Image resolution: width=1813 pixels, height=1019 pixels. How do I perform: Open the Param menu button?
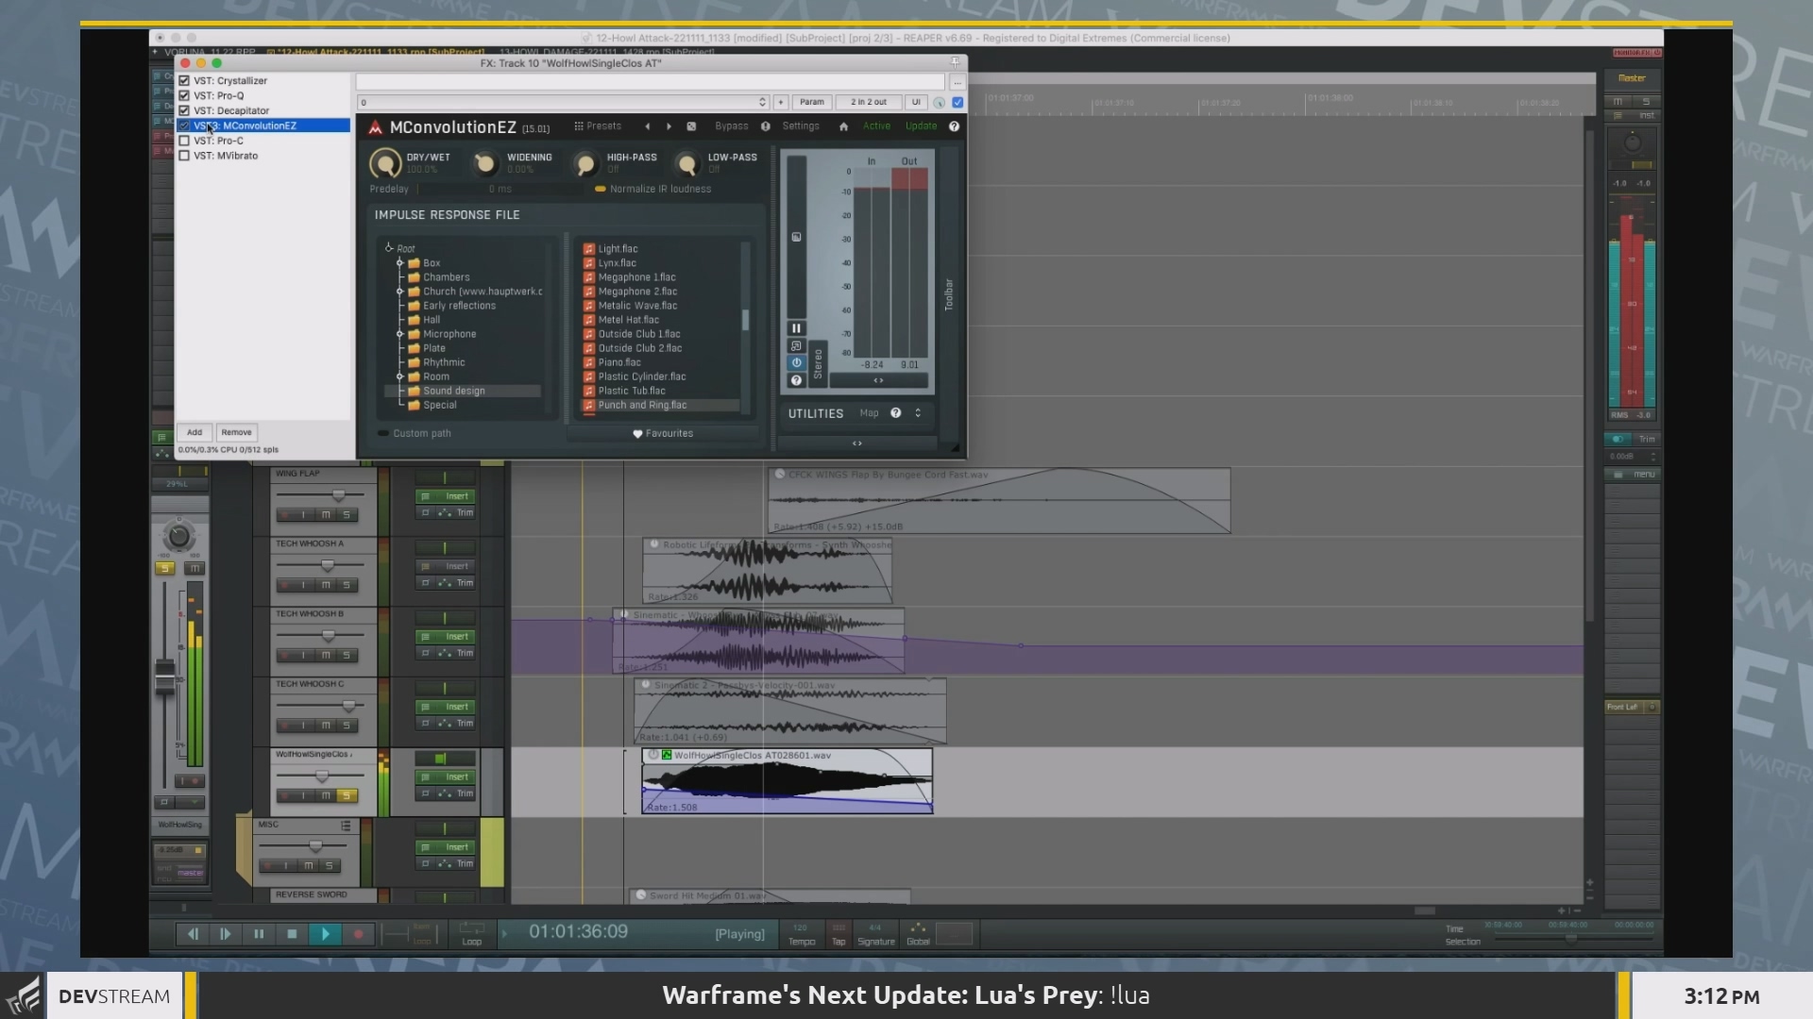pyautogui.click(x=812, y=102)
